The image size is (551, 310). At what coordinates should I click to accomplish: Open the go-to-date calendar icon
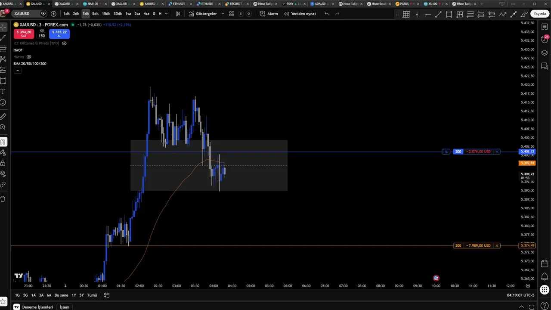(107, 295)
